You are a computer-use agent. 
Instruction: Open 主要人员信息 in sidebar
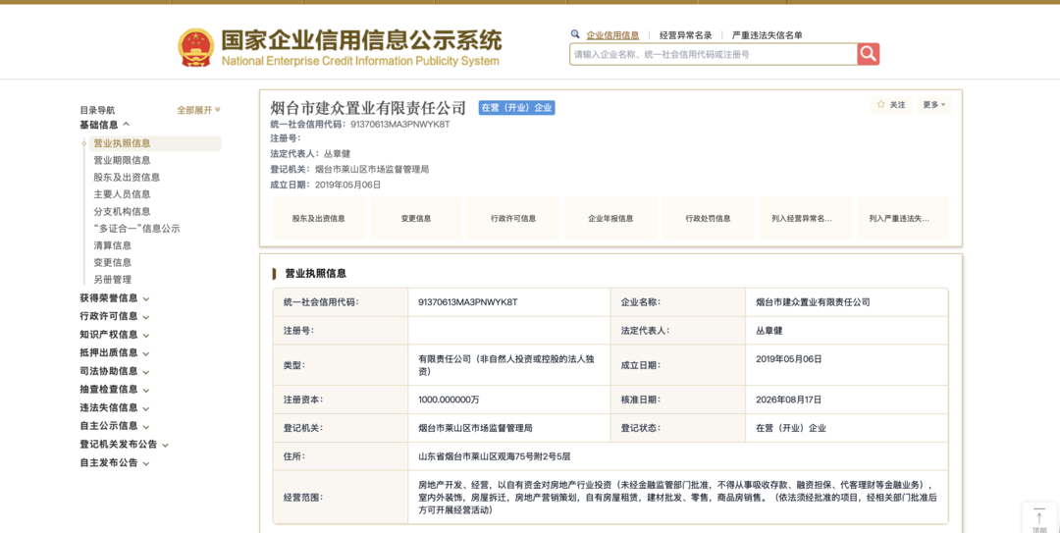tap(122, 194)
